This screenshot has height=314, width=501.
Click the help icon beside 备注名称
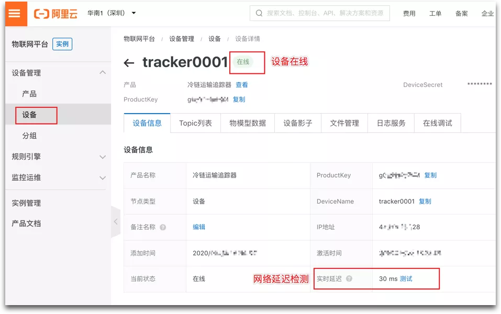point(163,228)
